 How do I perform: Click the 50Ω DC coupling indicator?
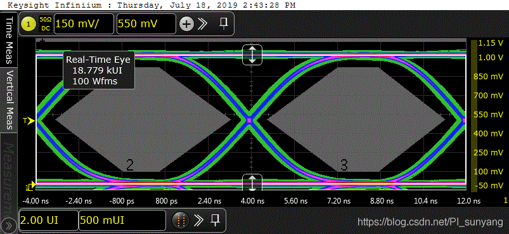point(45,24)
